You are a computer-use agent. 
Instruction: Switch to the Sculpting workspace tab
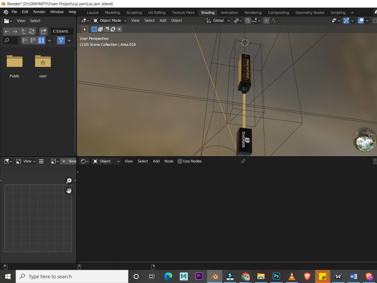tap(134, 12)
